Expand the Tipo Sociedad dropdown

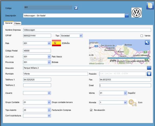(81, 36)
